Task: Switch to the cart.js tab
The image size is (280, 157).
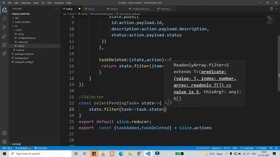Action: tap(91, 9)
